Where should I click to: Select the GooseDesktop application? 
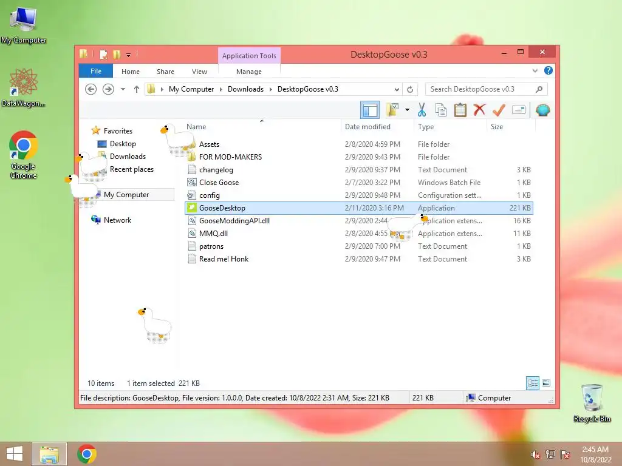coord(358,208)
